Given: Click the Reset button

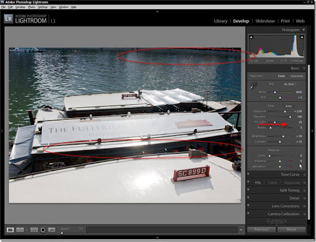Looking at the screenshot, I should (291, 230).
